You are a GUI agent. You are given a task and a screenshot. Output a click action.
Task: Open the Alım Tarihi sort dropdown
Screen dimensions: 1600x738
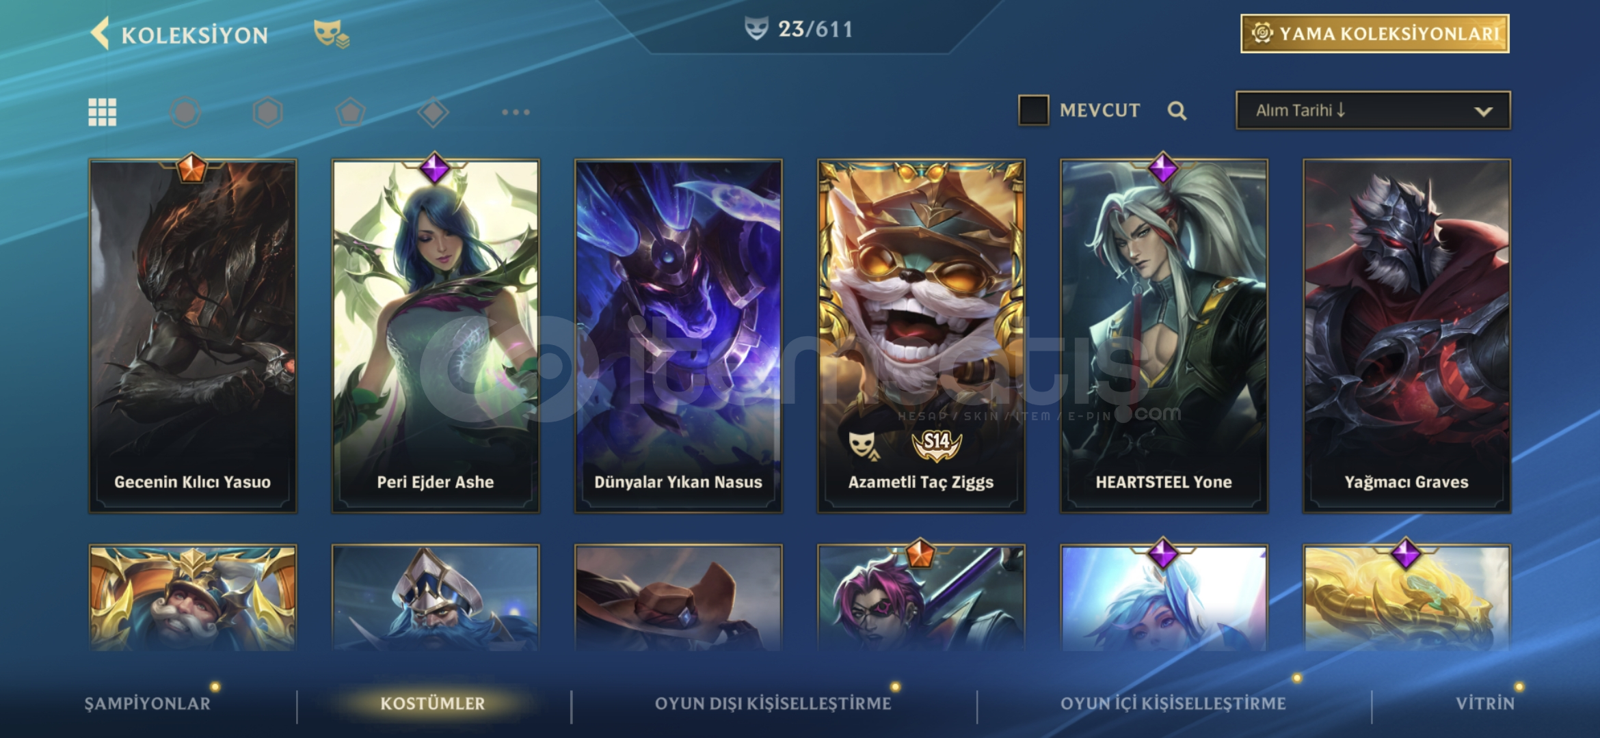point(1373,110)
